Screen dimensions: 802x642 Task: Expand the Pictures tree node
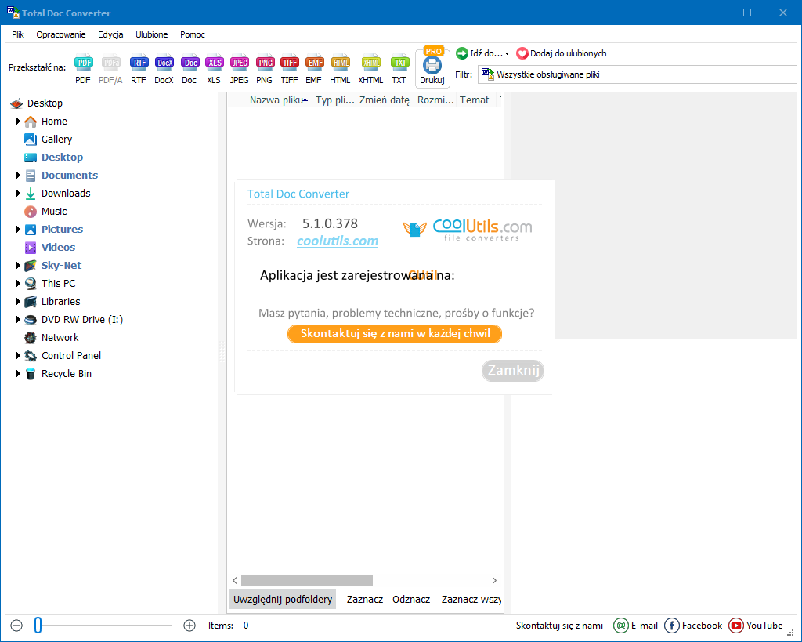(x=18, y=230)
